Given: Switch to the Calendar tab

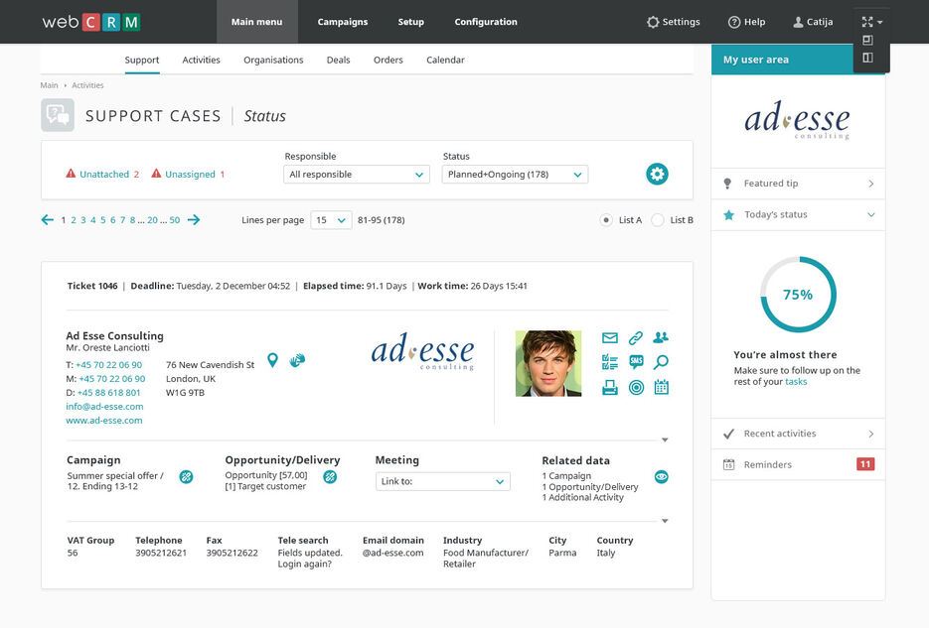Looking at the screenshot, I should 445,60.
